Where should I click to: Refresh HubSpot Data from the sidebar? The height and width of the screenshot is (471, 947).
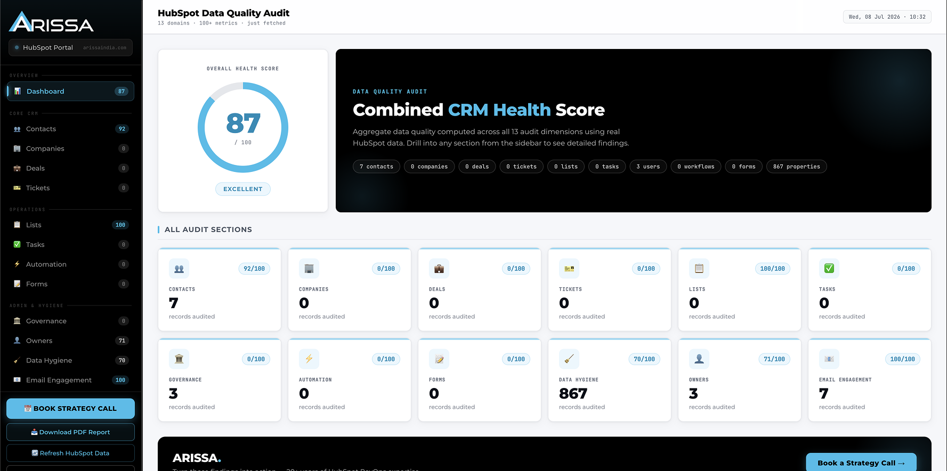pyautogui.click(x=70, y=453)
